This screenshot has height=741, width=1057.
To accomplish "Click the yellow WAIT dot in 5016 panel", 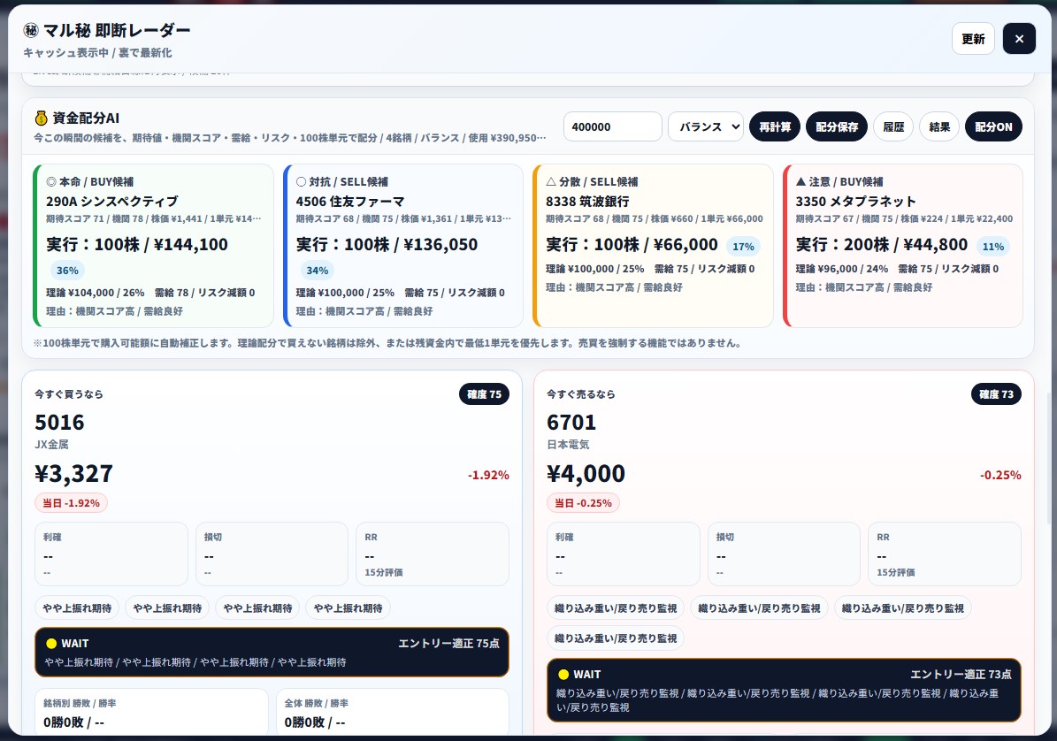I will tap(51, 644).
